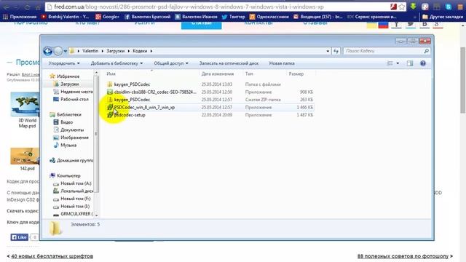Open the Упорядочить menu

pos(64,63)
